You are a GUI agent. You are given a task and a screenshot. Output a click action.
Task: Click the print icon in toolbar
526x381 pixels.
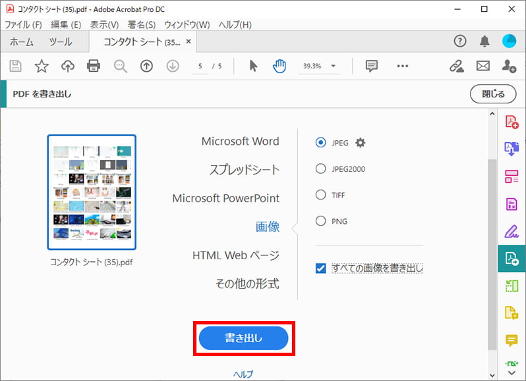(x=94, y=66)
